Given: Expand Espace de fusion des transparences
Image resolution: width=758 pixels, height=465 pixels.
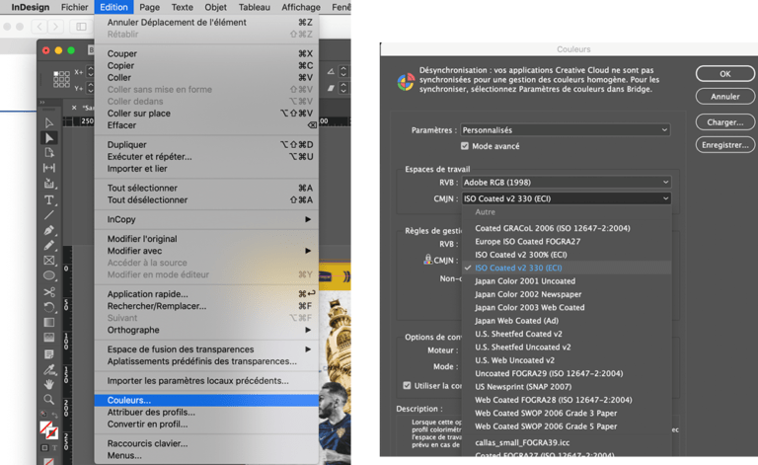Looking at the screenshot, I should (x=206, y=349).
